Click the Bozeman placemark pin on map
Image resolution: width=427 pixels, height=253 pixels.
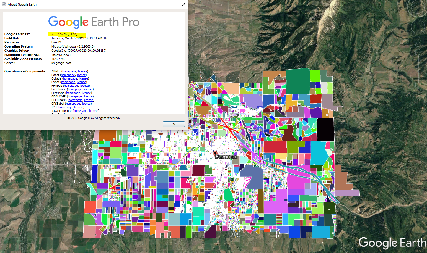pos(215,153)
